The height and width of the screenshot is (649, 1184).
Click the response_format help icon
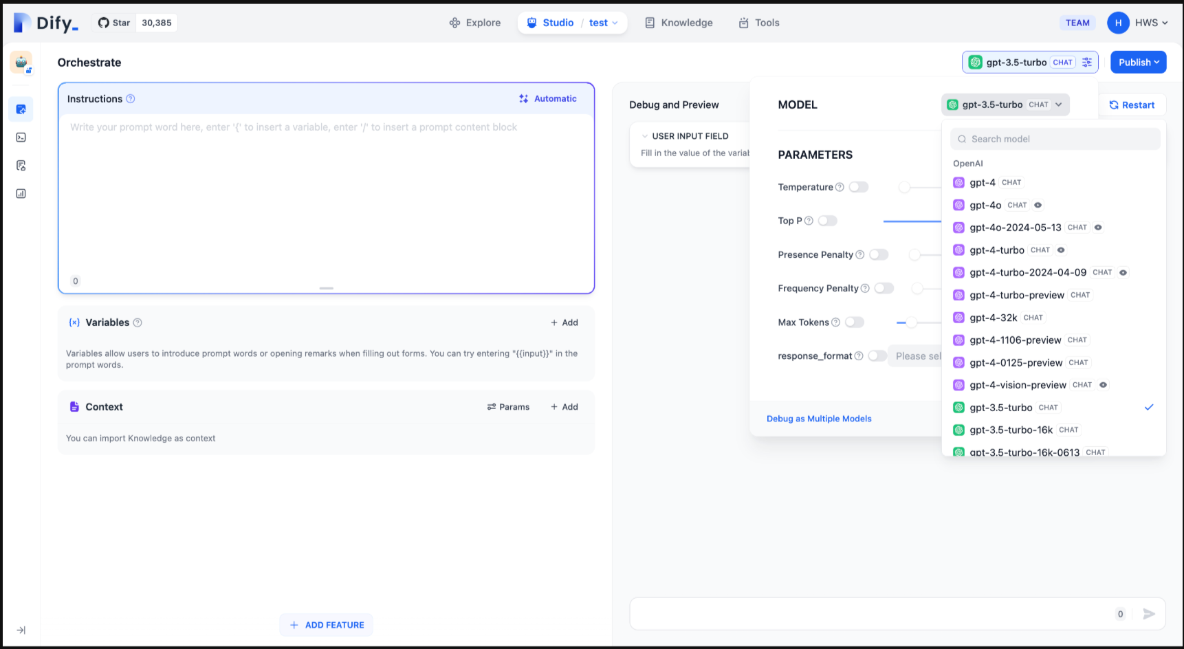tap(859, 356)
